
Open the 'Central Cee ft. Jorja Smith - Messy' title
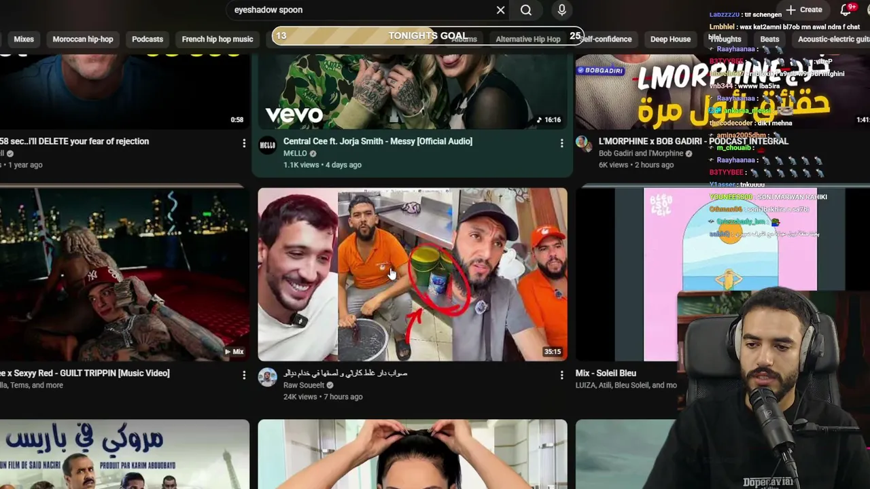click(378, 141)
